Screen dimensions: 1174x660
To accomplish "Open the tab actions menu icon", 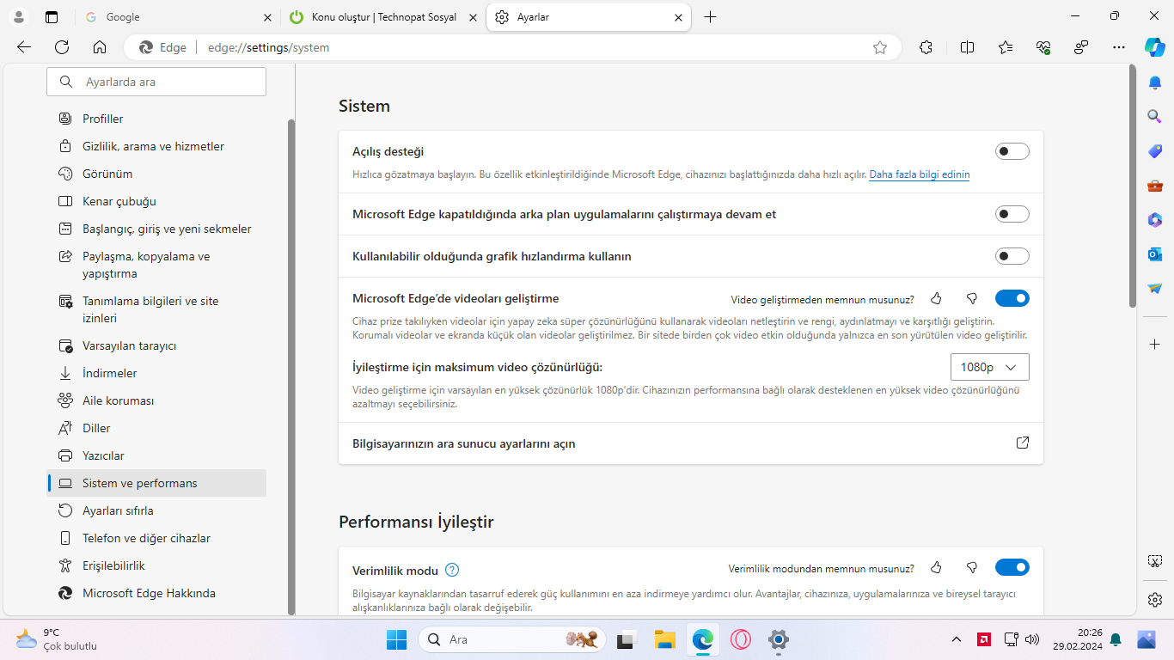I will click(52, 17).
